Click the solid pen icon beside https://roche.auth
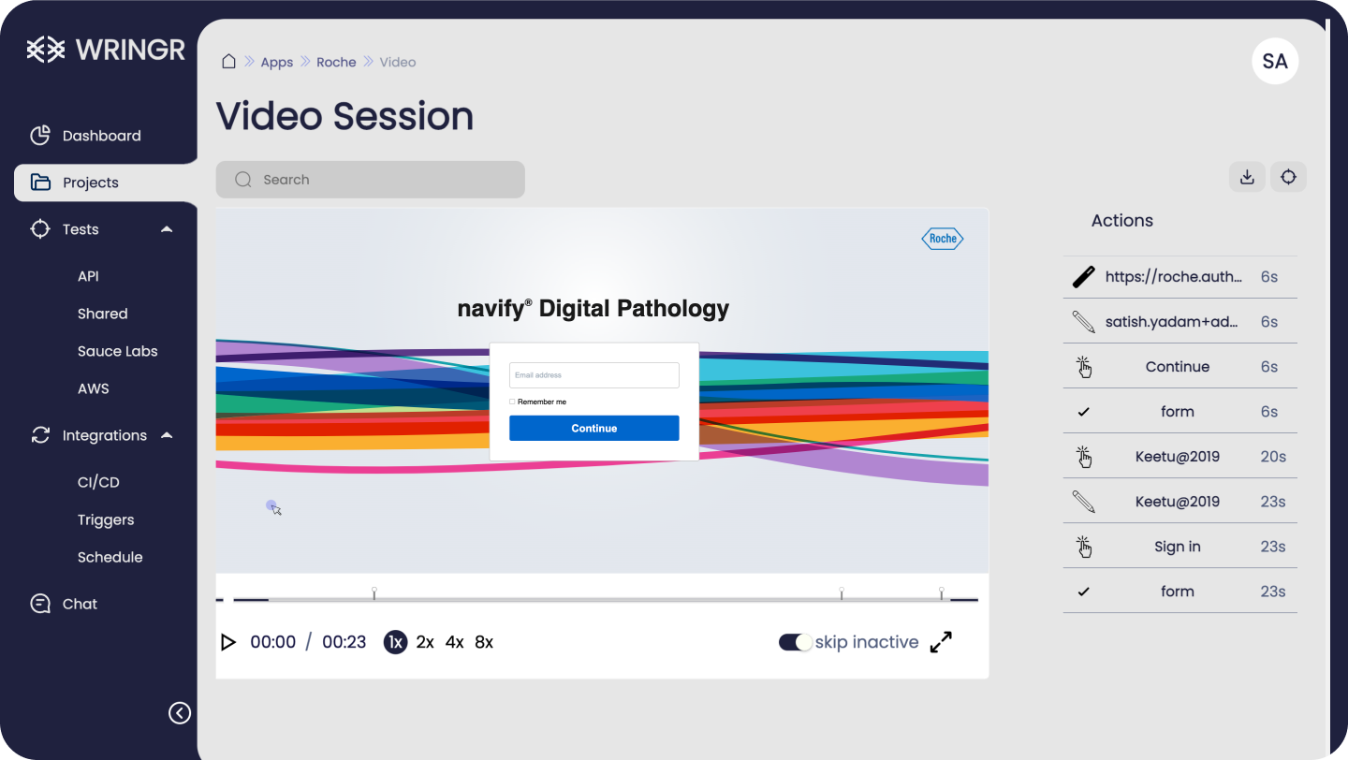The height and width of the screenshot is (760, 1348). (1084, 277)
